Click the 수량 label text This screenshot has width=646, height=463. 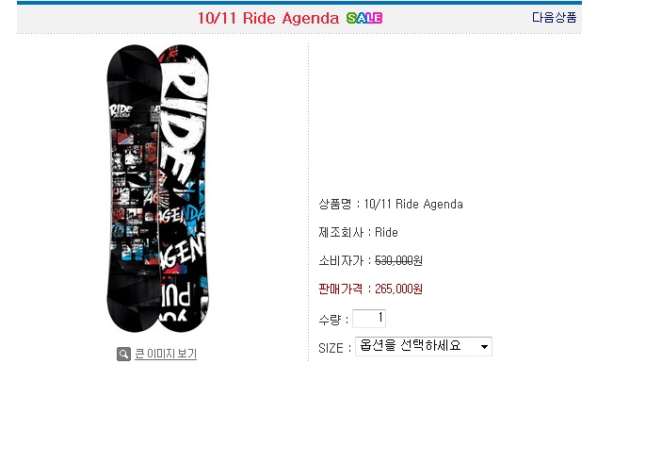coord(331,320)
